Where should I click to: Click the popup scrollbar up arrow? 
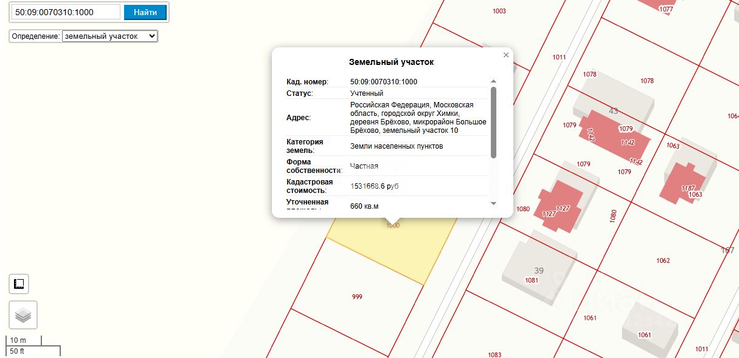coord(493,81)
